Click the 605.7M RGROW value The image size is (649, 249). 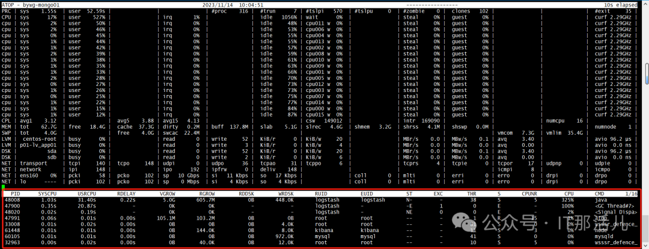(x=206, y=200)
